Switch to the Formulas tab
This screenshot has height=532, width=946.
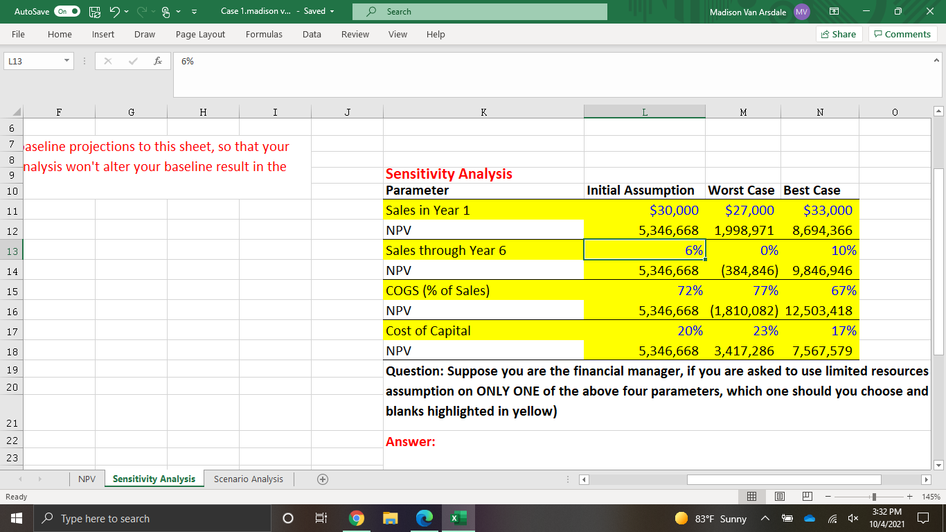pos(264,34)
